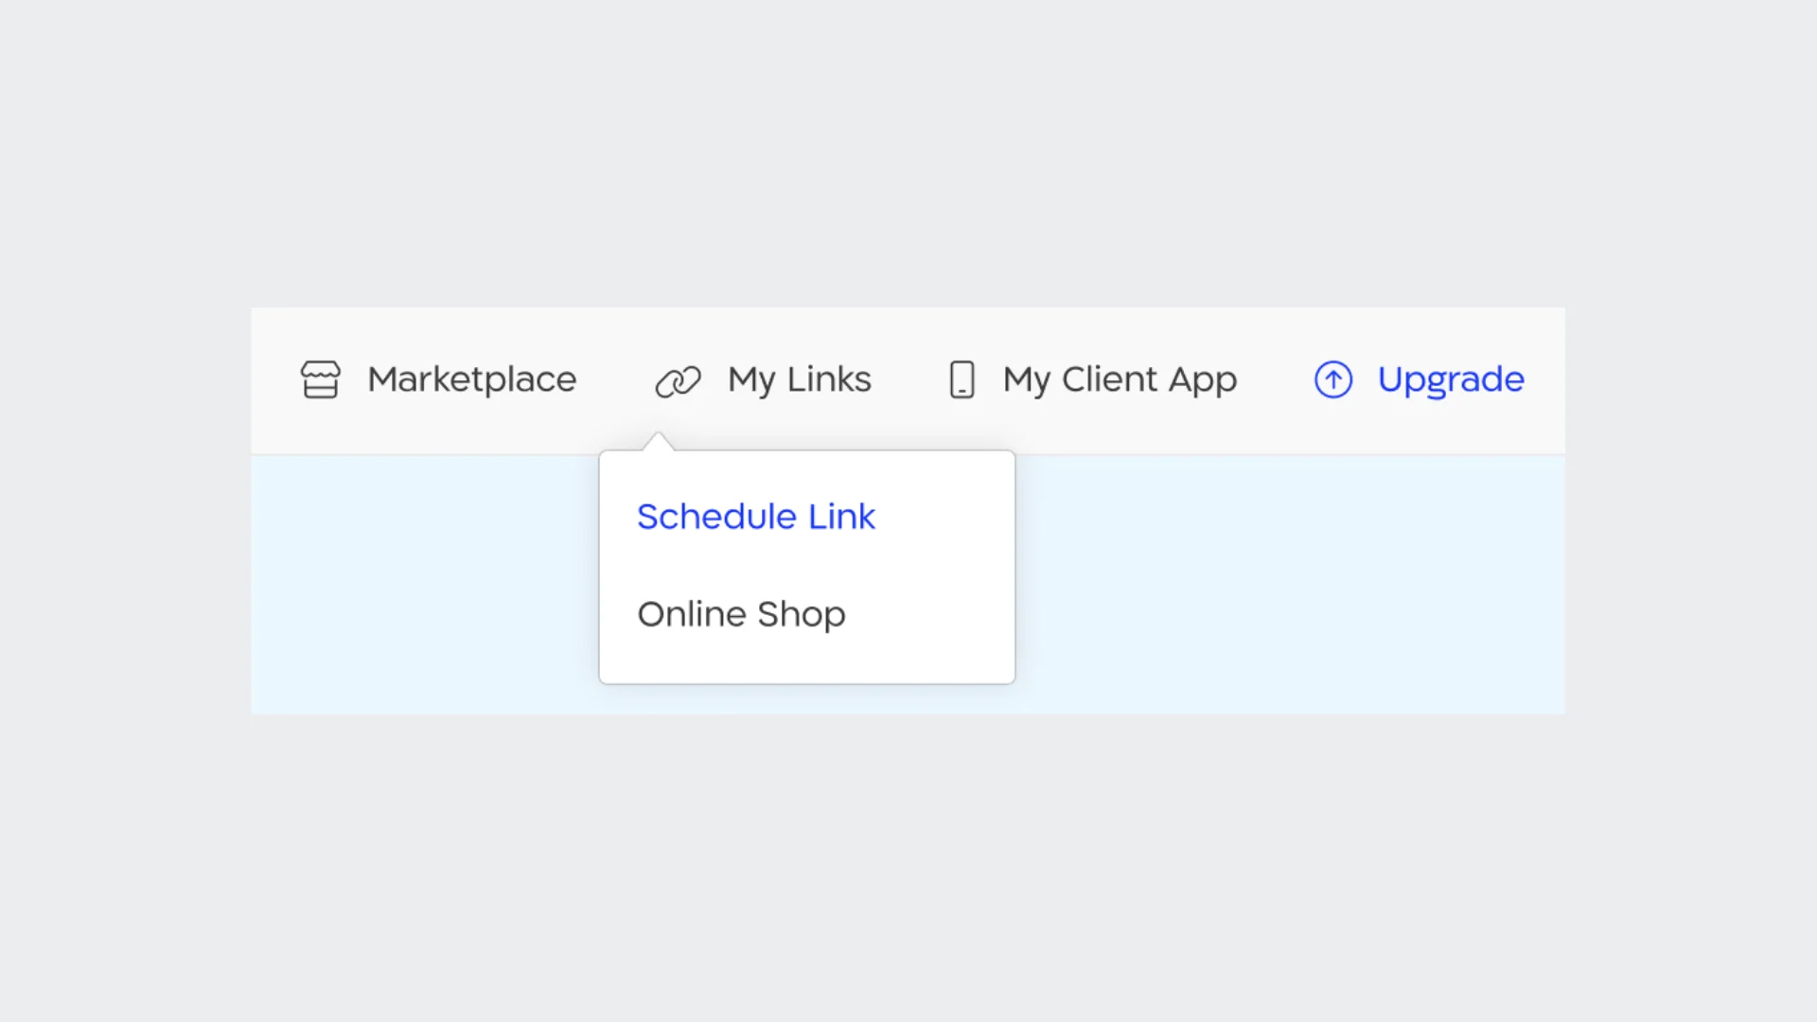Click the circled up-arrow Upgrade icon
Image resolution: width=1817 pixels, height=1022 pixels.
1332,379
